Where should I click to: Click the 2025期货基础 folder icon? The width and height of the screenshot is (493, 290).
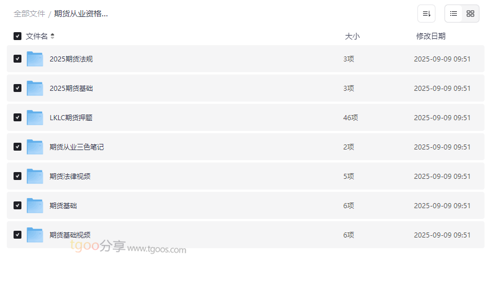tap(35, 88)
